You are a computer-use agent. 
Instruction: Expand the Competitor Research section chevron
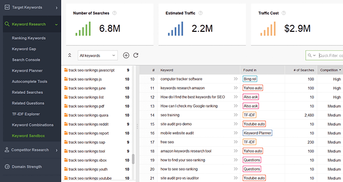(57, 150)
